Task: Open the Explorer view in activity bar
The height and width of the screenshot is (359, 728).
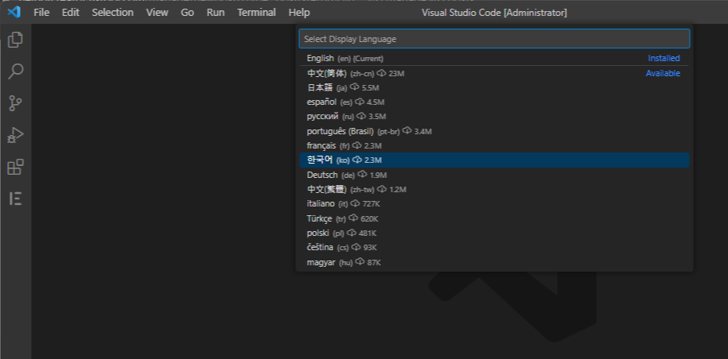Action: coord(15,40)
